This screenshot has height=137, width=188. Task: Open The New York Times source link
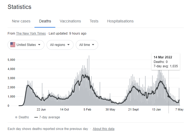(x=31, y=34)
